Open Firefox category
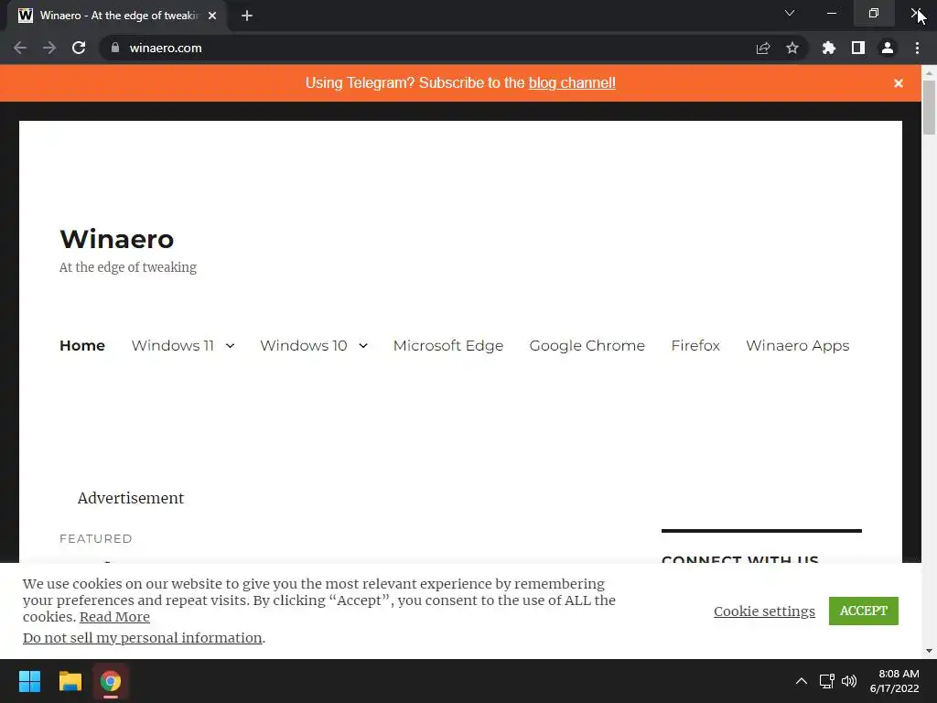Image resolution: width=937 pixels, height=703 pixels. (x=695, y=345)
